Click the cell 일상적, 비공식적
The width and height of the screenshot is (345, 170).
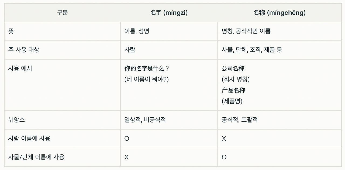145,120
